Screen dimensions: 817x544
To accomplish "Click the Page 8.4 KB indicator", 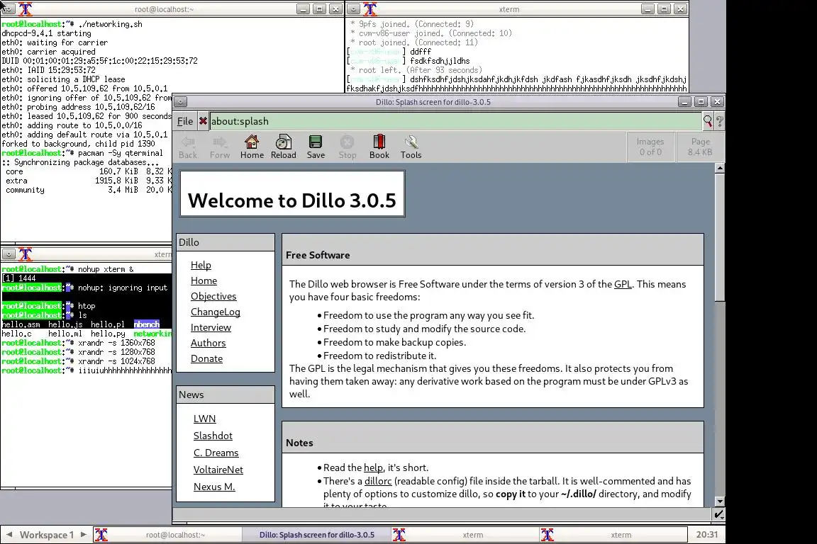I will 700,147.
